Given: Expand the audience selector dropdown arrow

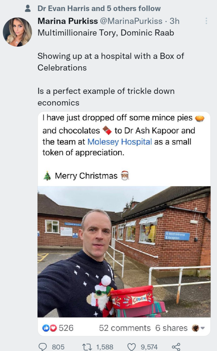Looking at the screenshot, I should [x=202, y=328].
